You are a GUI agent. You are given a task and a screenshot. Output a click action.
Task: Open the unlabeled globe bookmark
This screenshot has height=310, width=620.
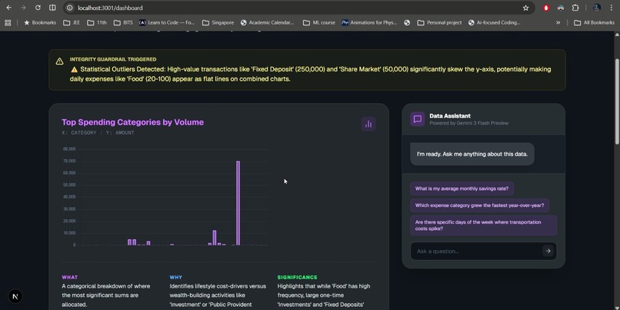(x=407, y=22)
